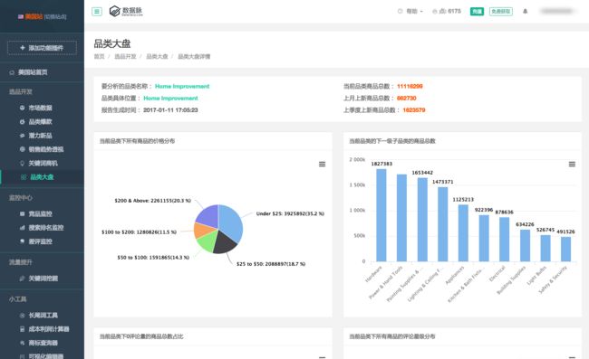Click the 选品开发 breadcrumb link
This screenshot has width=589, height=359.
[125, 56]
